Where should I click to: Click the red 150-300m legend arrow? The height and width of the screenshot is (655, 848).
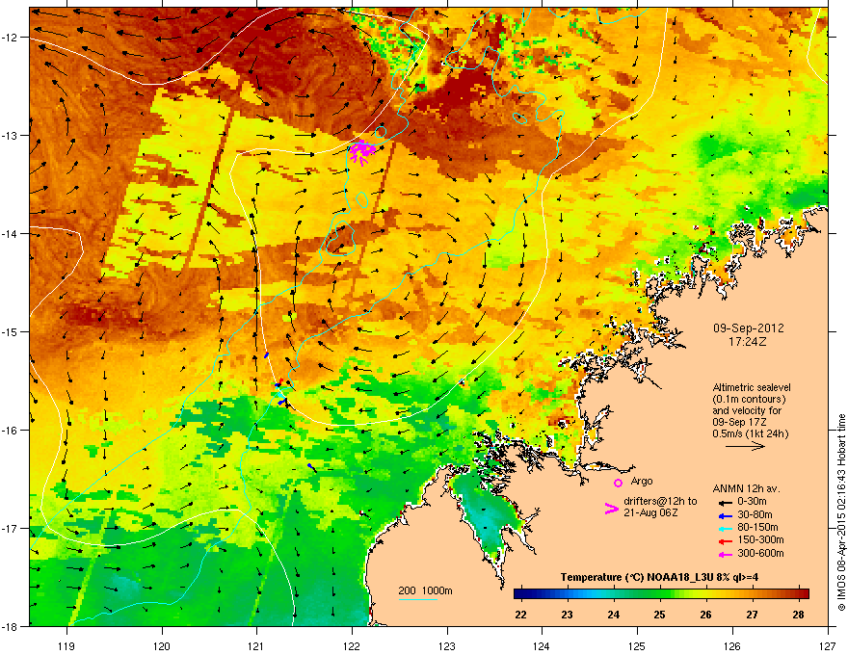point(725,541)
